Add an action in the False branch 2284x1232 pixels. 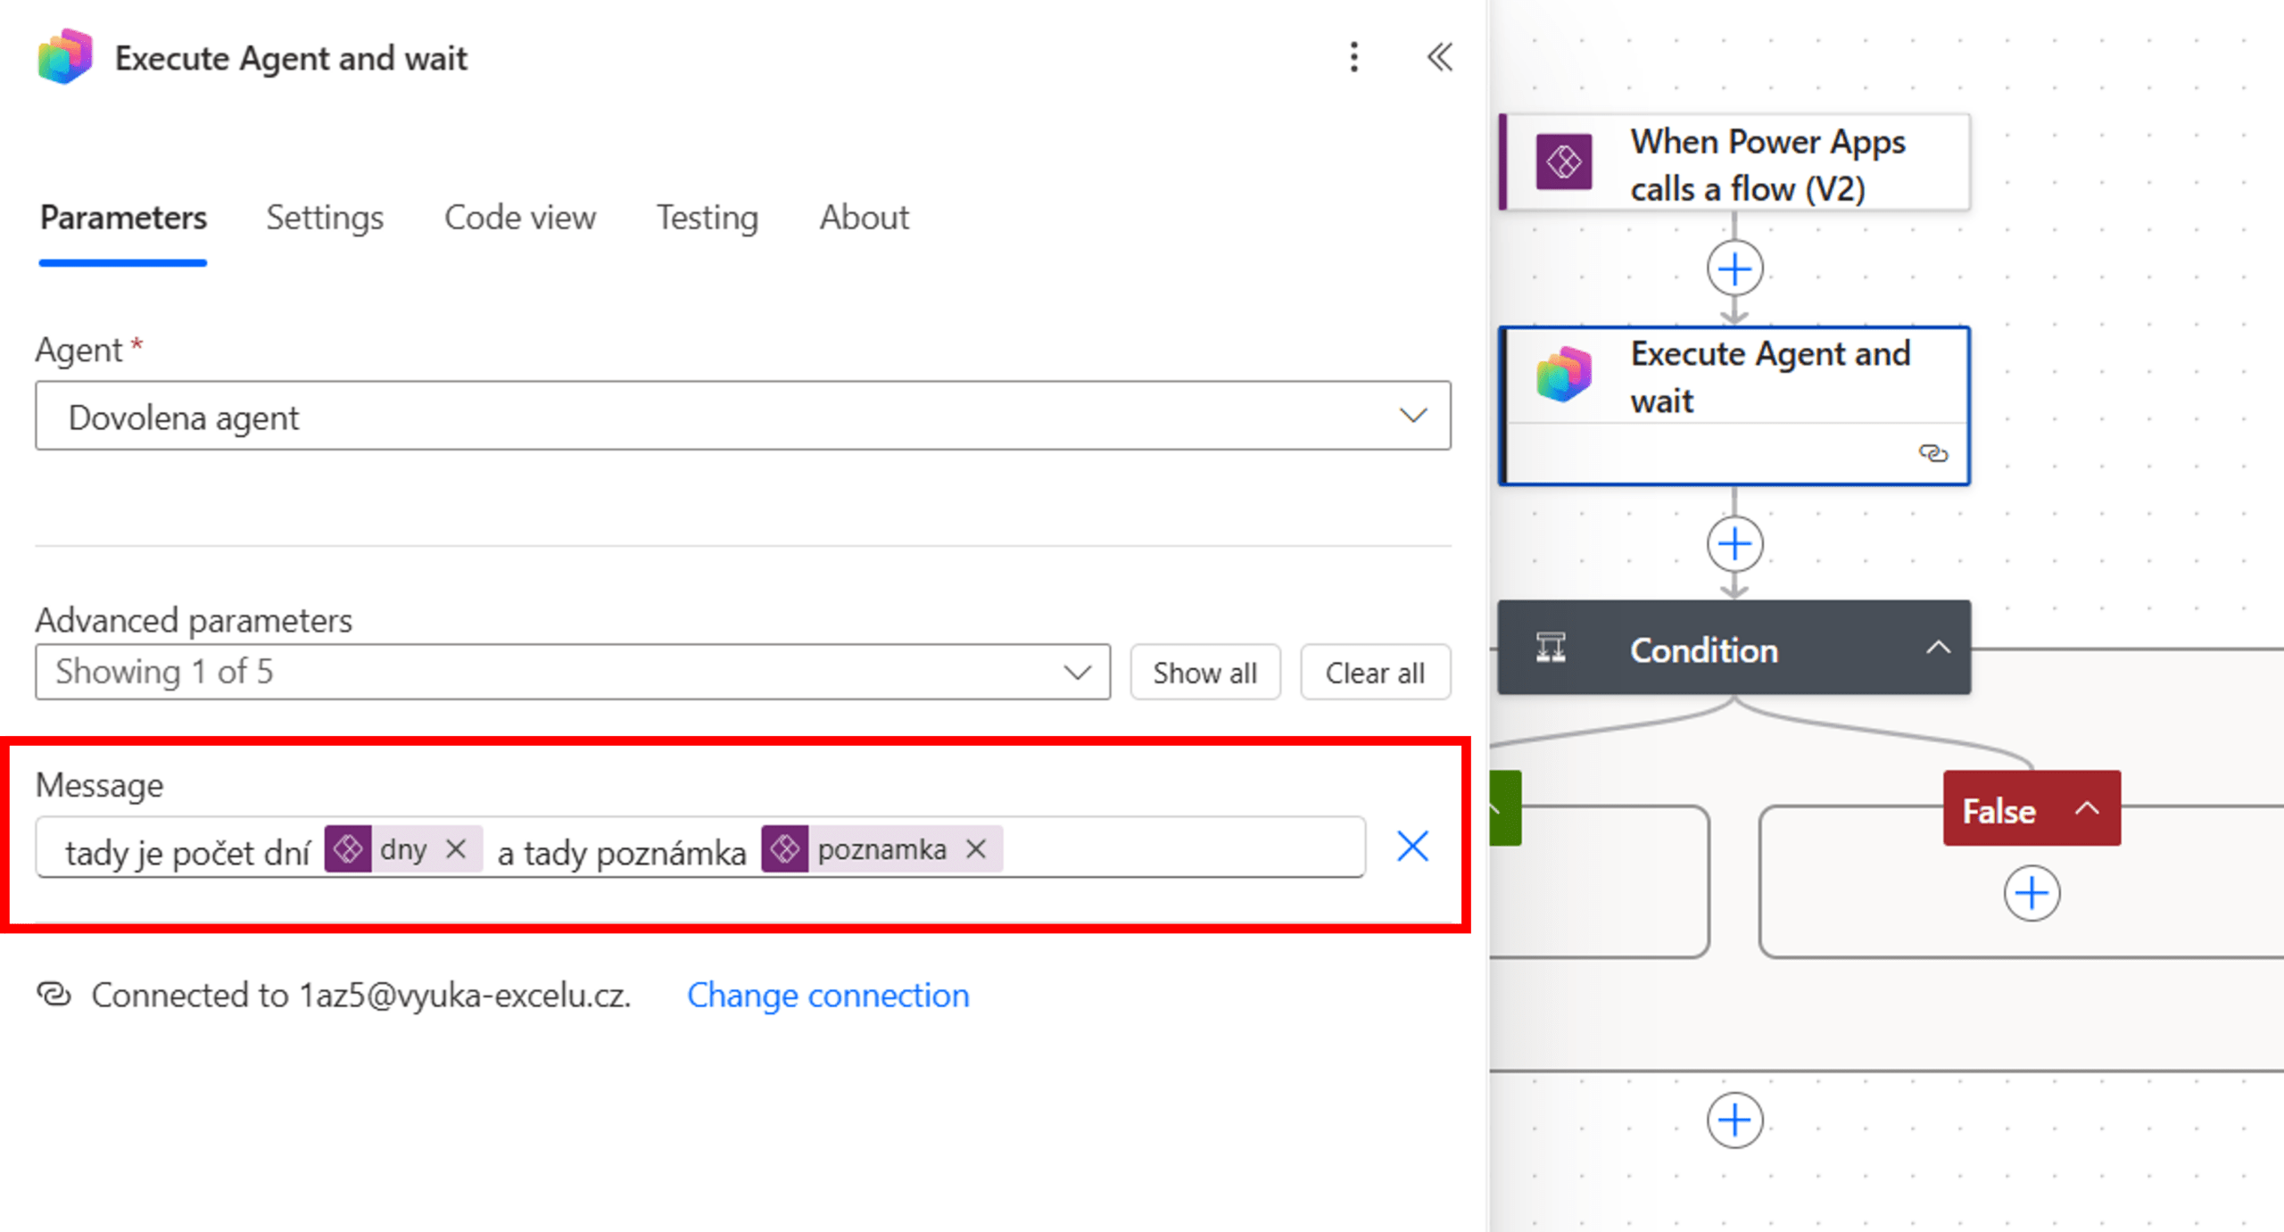tap(2032, 893)
